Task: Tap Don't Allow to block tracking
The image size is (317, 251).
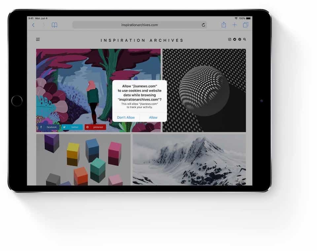Action: tap(126, 117)
